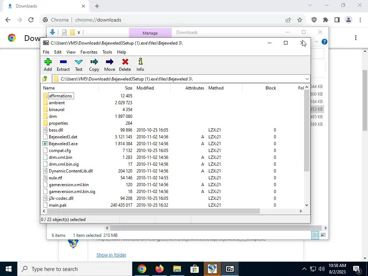Click the Explorer properties quick-access icon
The height and width of the screenshot is (276, 368).
pos(64,32)
